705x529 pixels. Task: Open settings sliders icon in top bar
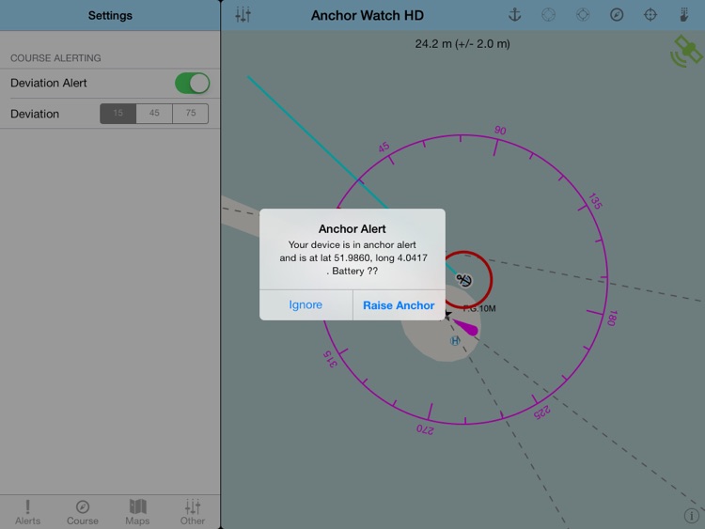point(243,15)
